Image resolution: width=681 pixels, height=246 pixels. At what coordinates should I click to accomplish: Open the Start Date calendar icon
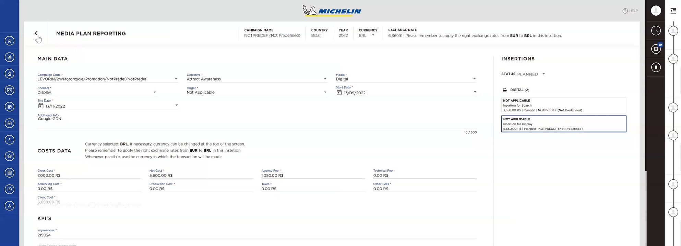pyautogui.click(x=339, y=93)
